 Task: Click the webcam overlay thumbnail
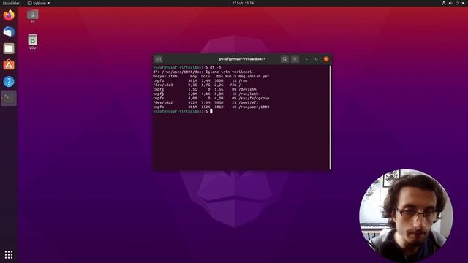[x=406, y=216]
